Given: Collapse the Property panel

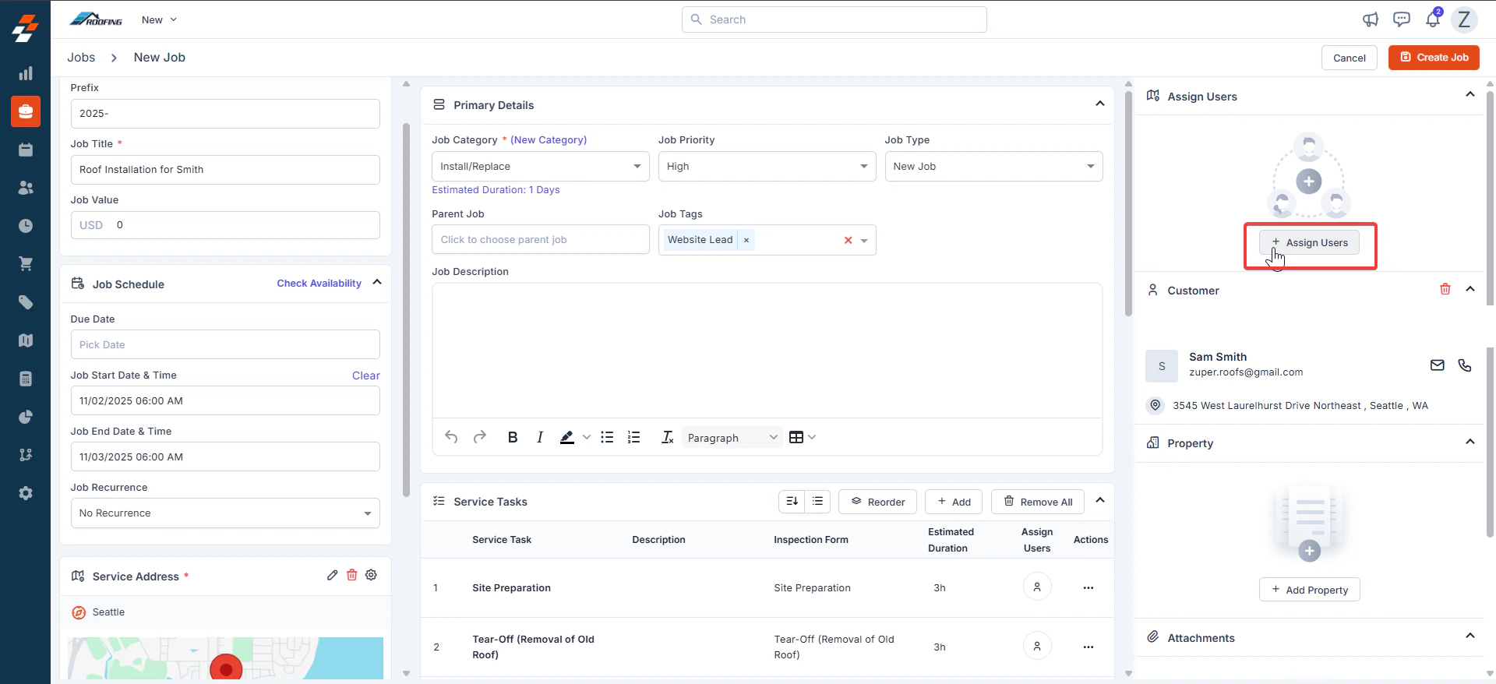Looking at the screenshot, I should (1470, 442).
